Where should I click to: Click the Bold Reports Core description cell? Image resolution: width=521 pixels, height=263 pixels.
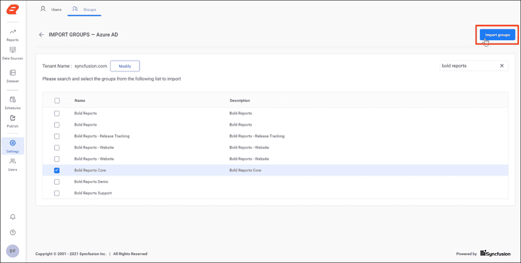tap(245, 170)
